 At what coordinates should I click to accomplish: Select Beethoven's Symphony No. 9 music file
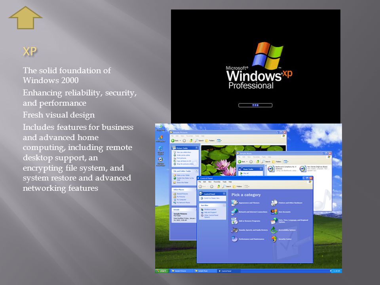coord(282,169)
